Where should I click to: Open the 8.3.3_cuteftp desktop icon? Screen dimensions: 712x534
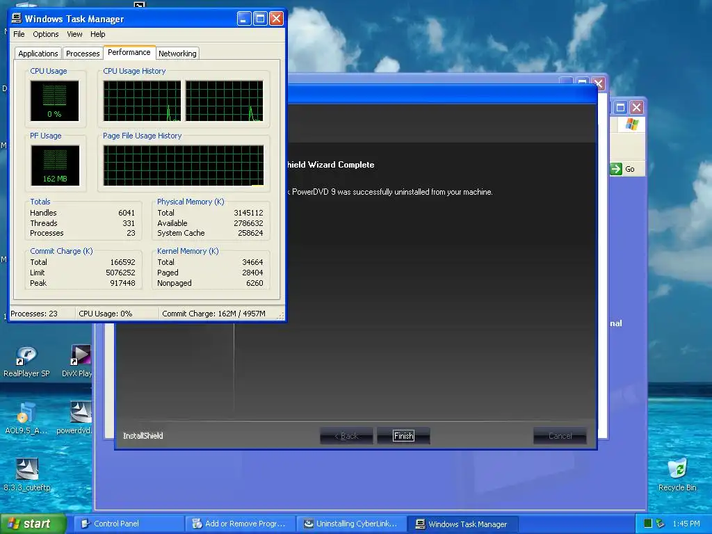tap(27, 476)
